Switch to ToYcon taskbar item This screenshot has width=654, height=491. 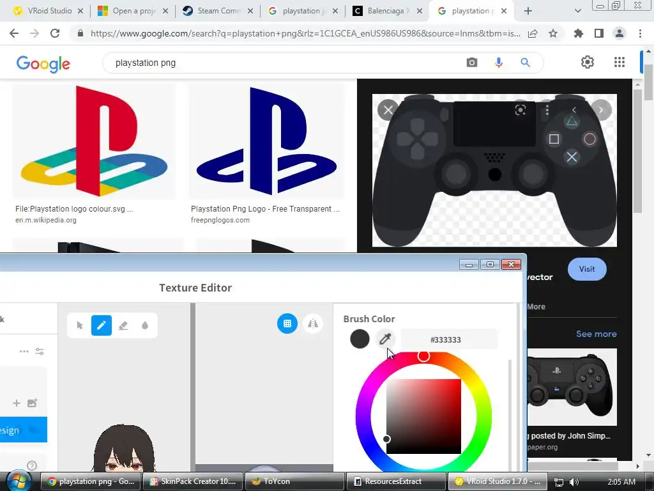coord(294,481)
